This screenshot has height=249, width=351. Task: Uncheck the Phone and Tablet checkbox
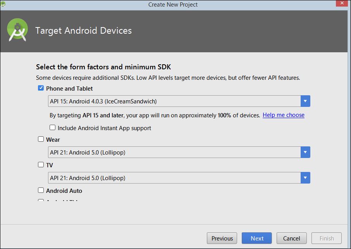point(41,88)
